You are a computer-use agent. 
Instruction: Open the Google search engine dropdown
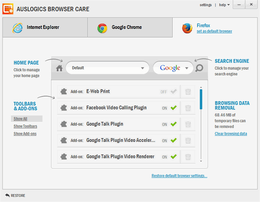click(x=173, y=68)
